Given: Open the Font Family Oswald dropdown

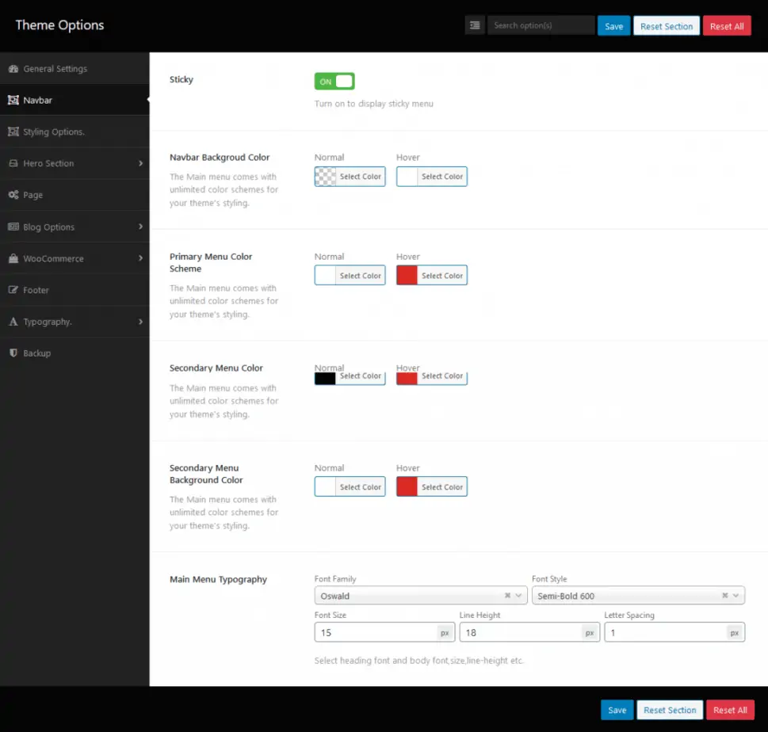Looking at the screenshot, I should tap(421, 596).
